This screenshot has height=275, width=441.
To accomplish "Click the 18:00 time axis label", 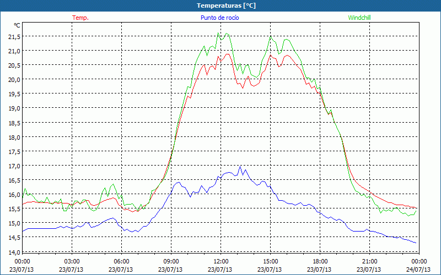I will pyautogui.click(x=320, y=262).
